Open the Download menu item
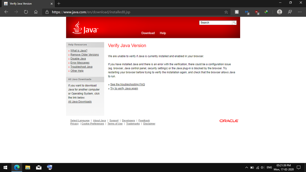 pos(148,33)
